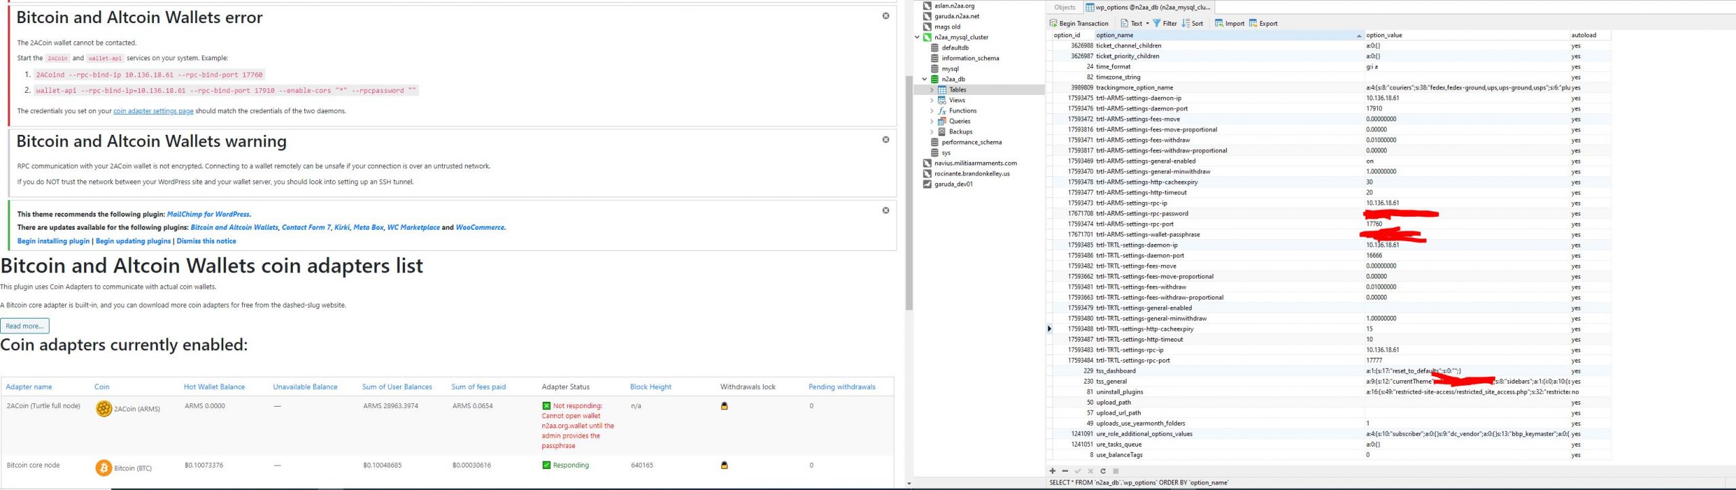Open WC Marketplace update link
Image resolution: width=1736 pixels, height=490 pixels.
(413, 228)
